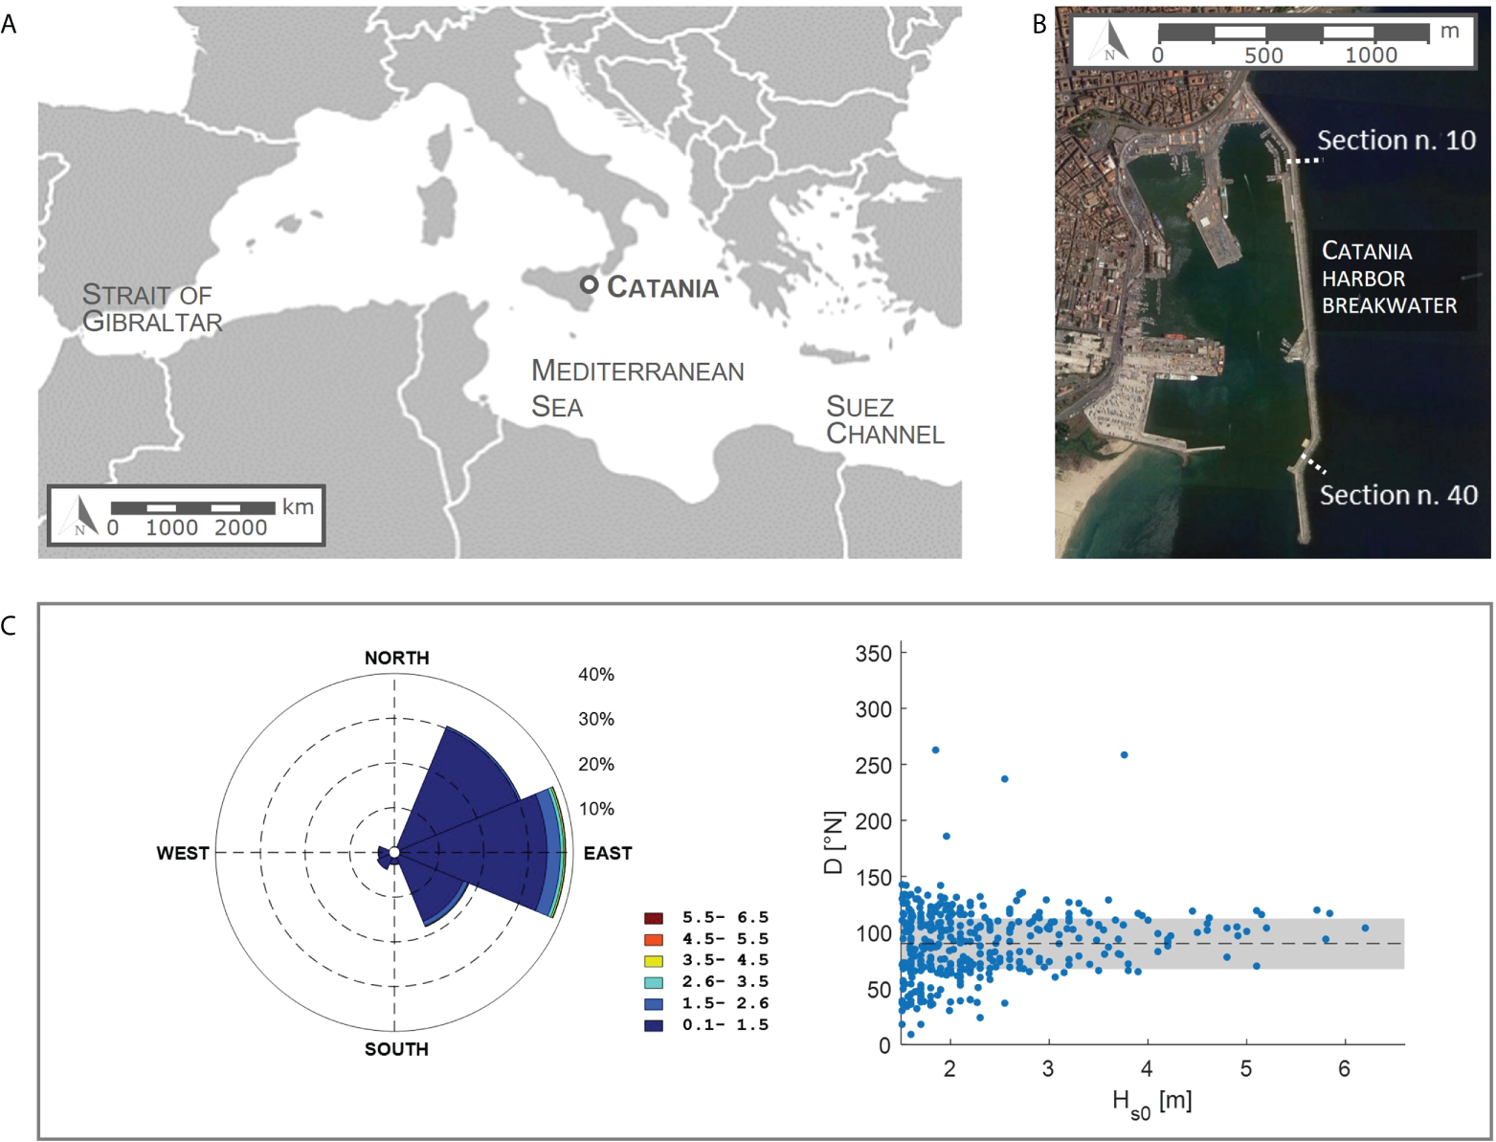This screenshot has width=1496, height=1142.
Task: Click the 40% ring label on rose
Action: pyautogui.click(x=595, y=675)
